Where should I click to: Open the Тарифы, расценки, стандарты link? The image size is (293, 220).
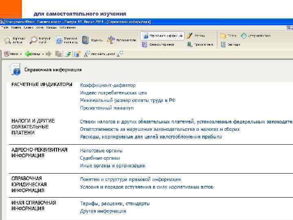(x=115, y=204)
